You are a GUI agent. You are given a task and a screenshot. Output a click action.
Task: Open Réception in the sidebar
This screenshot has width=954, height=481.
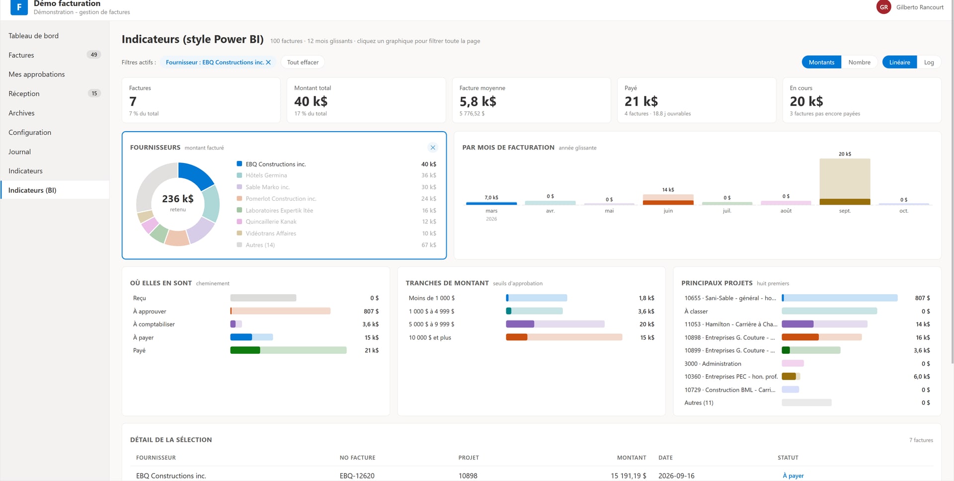click(x=55, y=93)
